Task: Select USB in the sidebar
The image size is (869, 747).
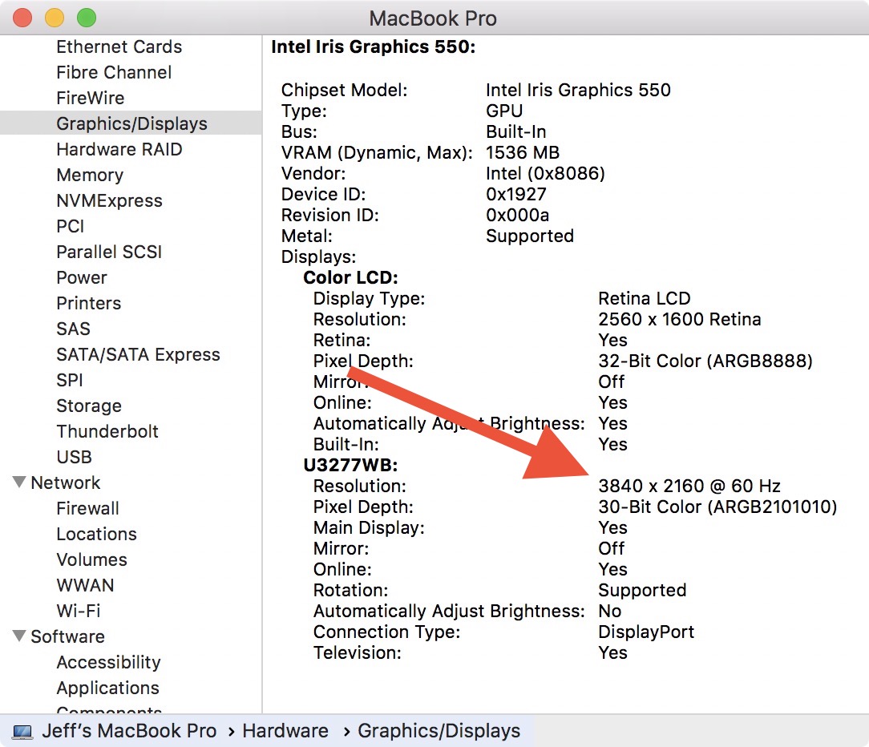Action: (74, 457)
